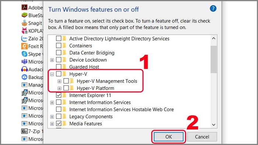Collapse the Hyper-V tree node

52,74
